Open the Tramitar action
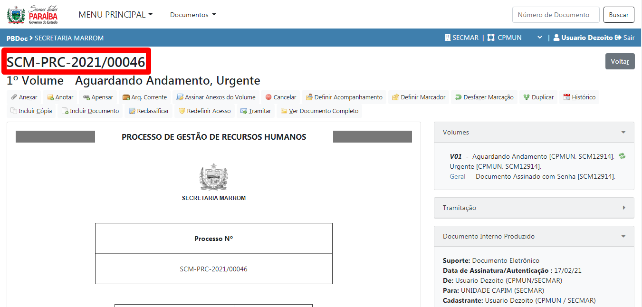 pyautogui.click(x=256, y=111)
